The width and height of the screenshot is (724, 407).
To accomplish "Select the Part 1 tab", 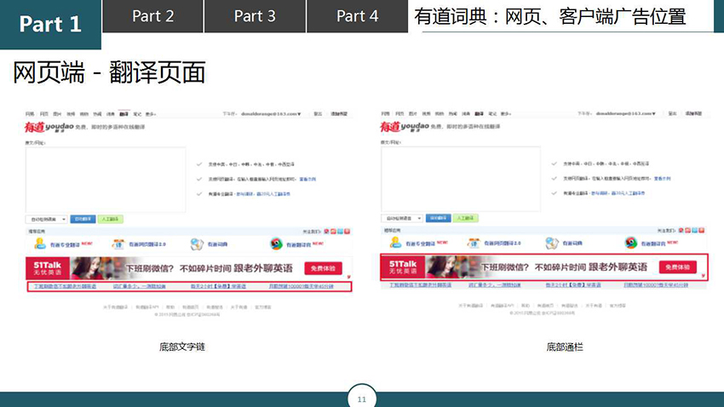I will click(x=50, y=23).
